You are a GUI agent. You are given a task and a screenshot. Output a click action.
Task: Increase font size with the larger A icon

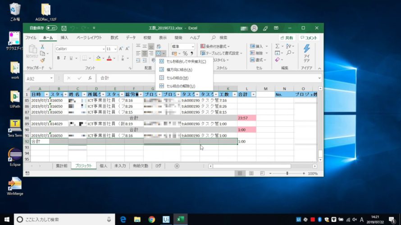point(121,49)
